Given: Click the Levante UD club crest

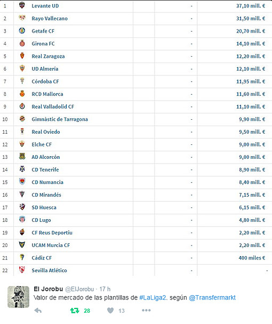Looking at the screenshot, I should coord(22,5).
